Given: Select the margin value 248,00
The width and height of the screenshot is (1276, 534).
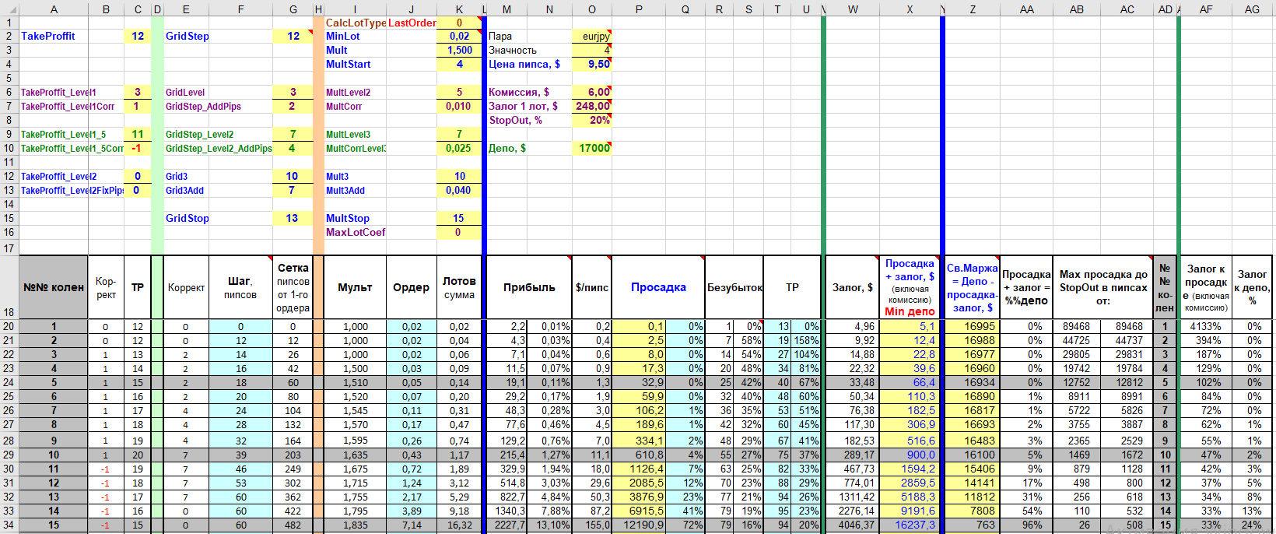Looking at the screenshot, I should tap(592, 106).
